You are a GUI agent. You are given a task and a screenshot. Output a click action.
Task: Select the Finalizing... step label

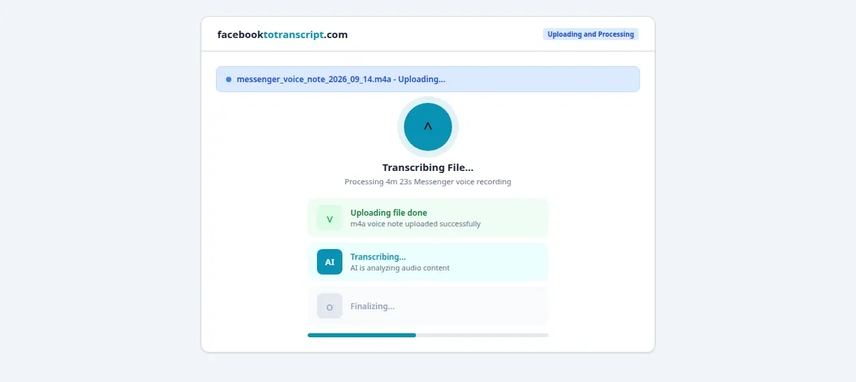tap(372, 307)
